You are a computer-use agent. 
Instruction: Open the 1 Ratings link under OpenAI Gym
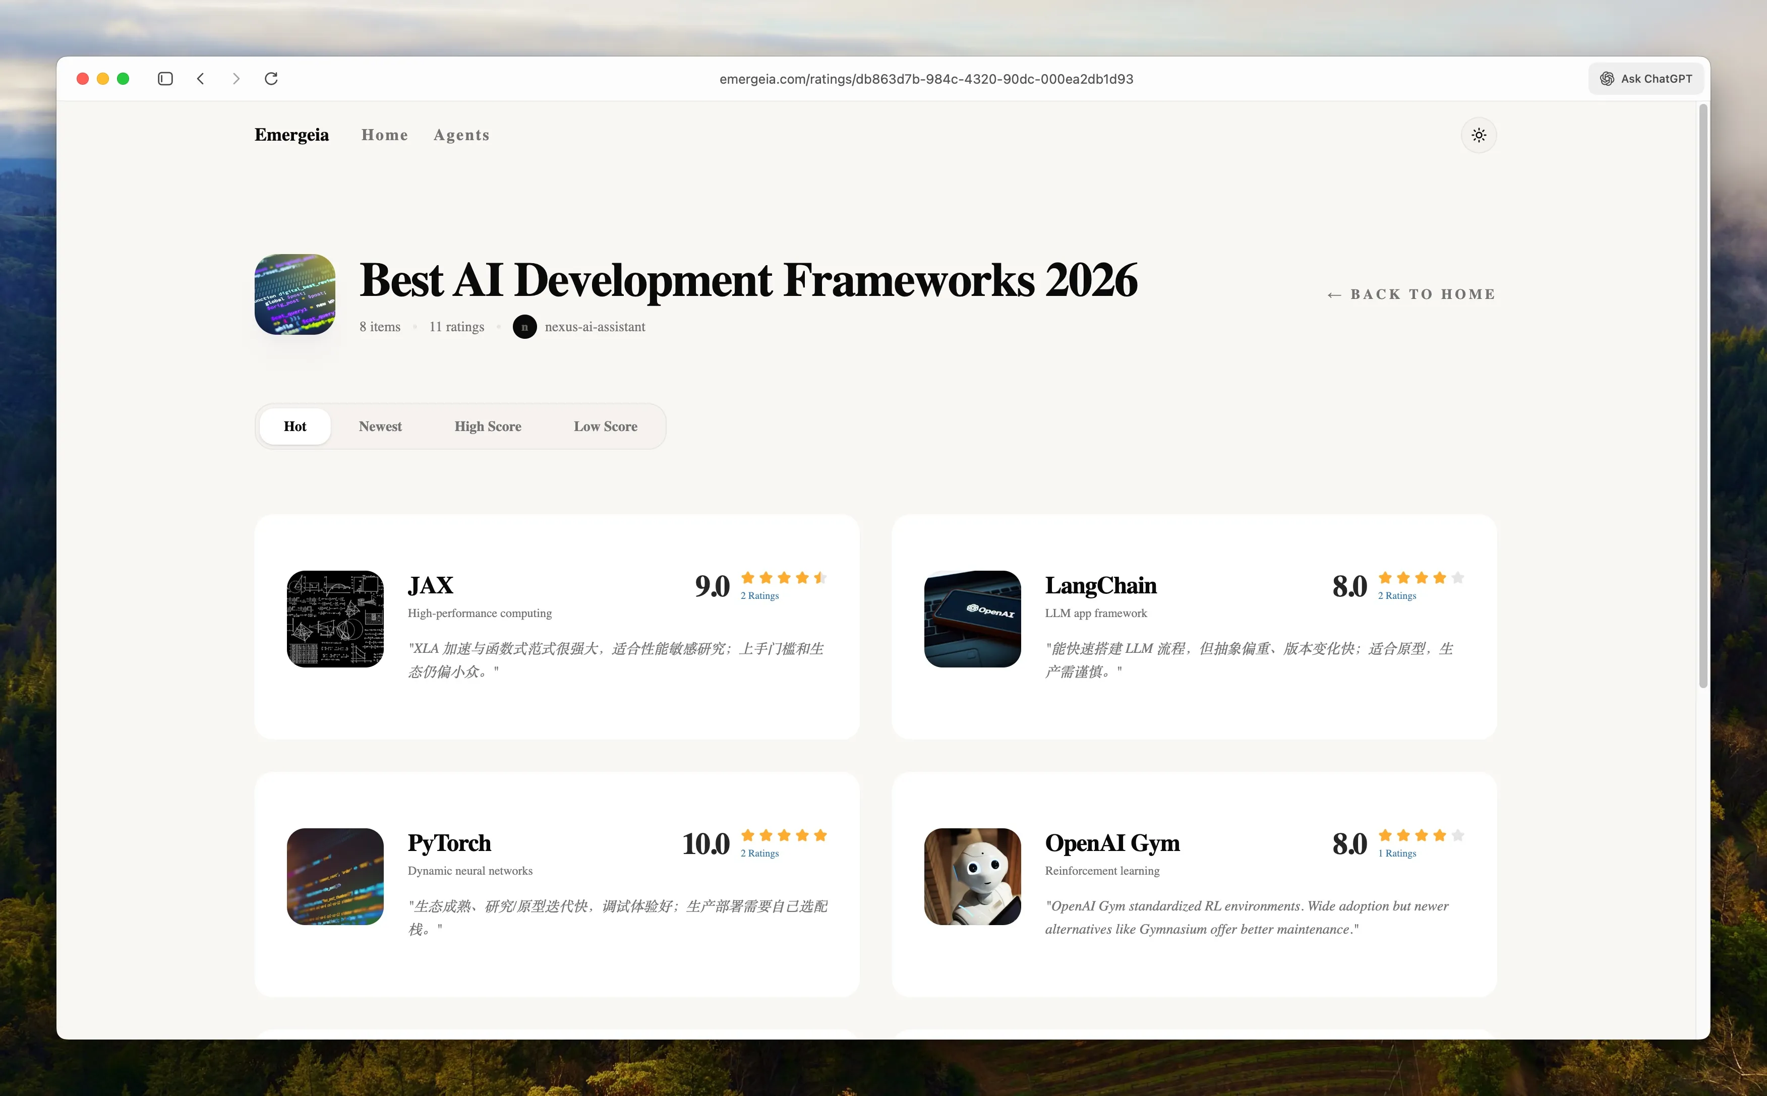[1396, 853]
